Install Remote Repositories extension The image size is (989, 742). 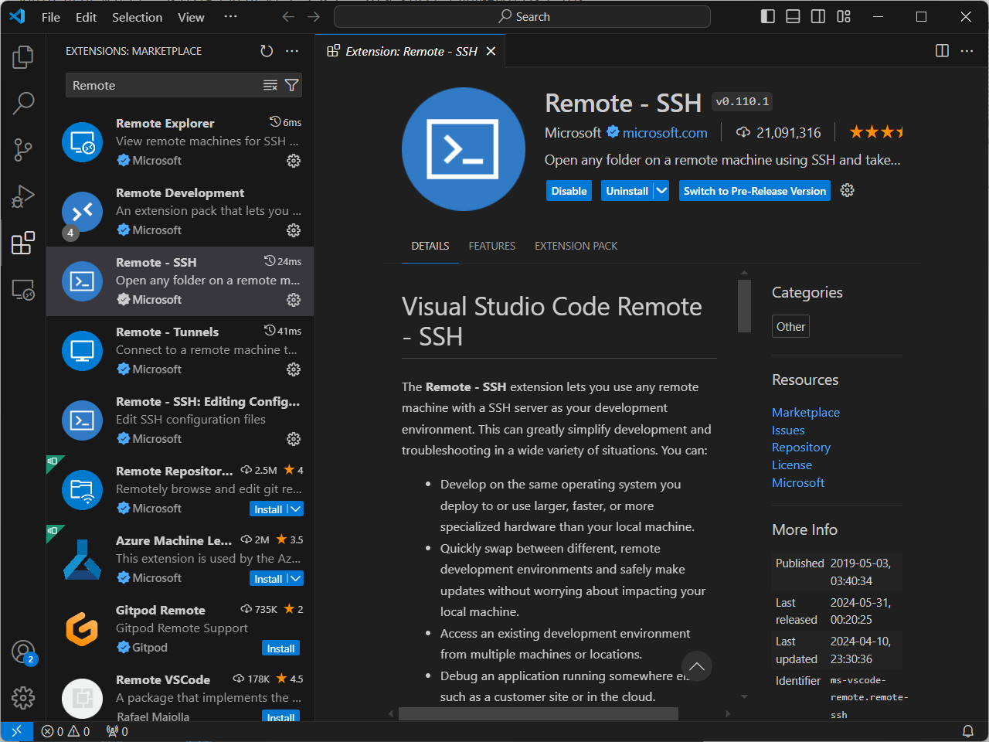[268, 509]
